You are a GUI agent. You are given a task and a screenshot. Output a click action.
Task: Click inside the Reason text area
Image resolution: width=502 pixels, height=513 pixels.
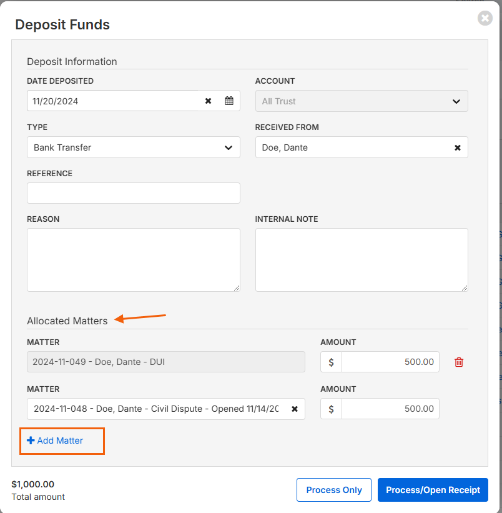tap(134, 260)
